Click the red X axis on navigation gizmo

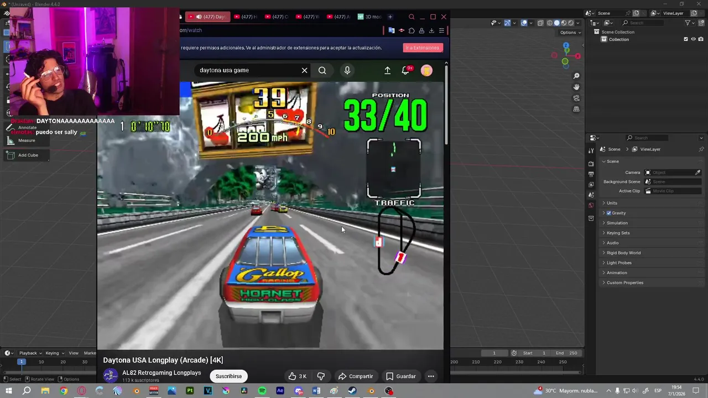click(x=577, y=56)
